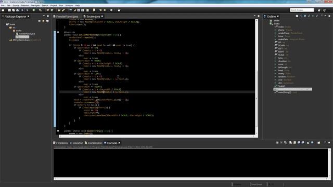Click the Open Perspective icon
The image size is (333, 187).
(x=319, y=10)
